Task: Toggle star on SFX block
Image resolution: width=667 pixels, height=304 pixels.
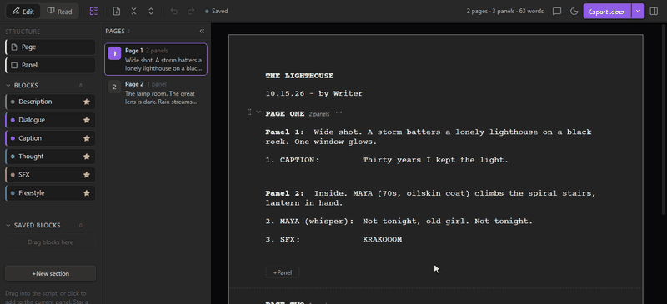Action: pos(87,175)
